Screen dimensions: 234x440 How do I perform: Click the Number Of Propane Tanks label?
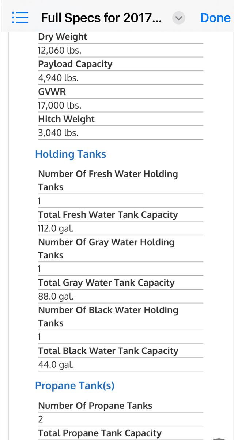click(x=95, y=406)
